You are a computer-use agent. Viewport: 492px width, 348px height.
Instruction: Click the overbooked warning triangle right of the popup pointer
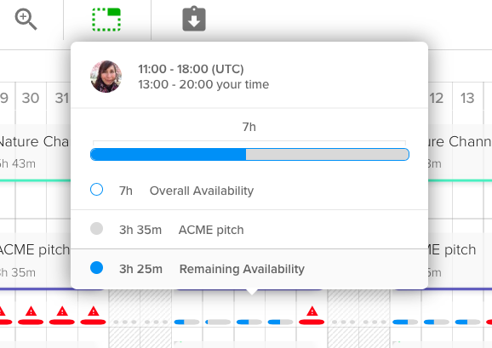click(312, 311)
